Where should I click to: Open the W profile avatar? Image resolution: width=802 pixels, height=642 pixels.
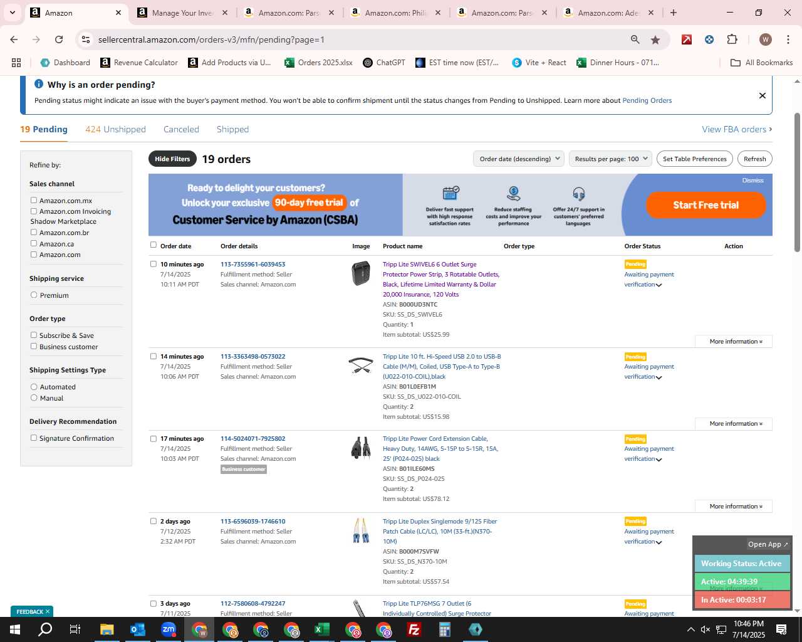(x=765, y=39)
